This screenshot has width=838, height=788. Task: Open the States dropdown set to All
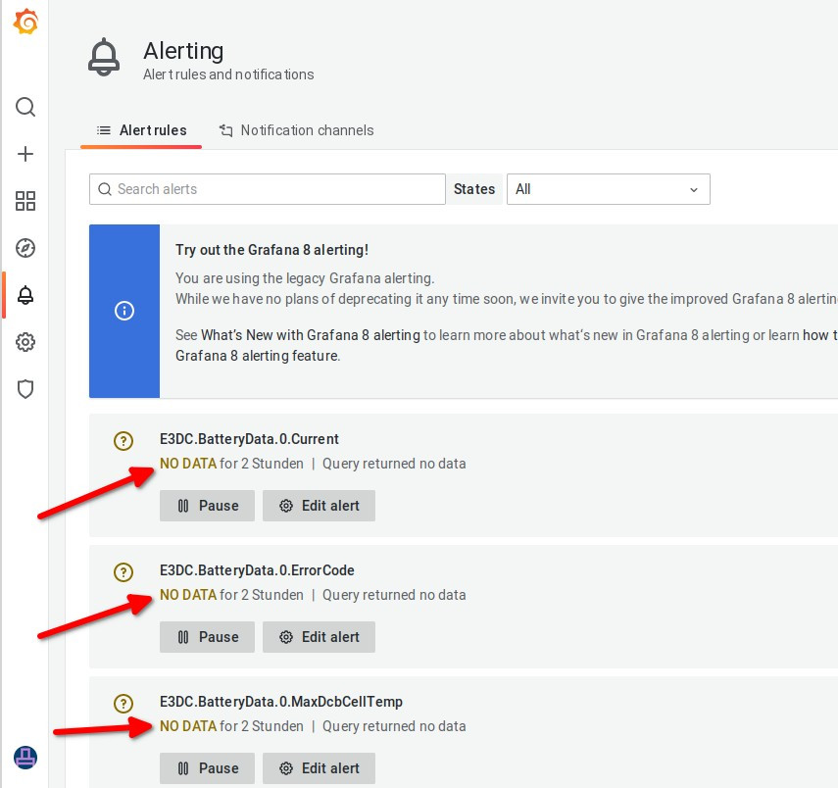(609, 189)
